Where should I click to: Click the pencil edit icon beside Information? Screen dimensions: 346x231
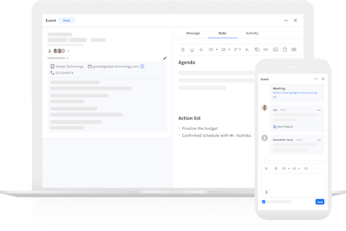165,58
